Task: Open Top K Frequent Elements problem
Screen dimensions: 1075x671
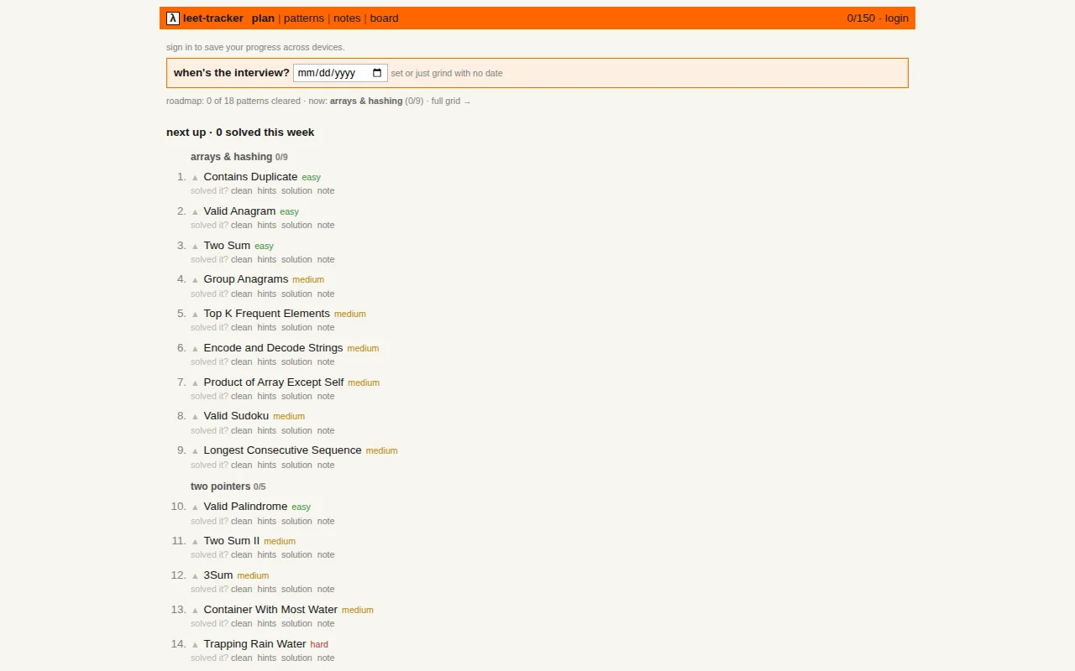Action: pos(266,314)
